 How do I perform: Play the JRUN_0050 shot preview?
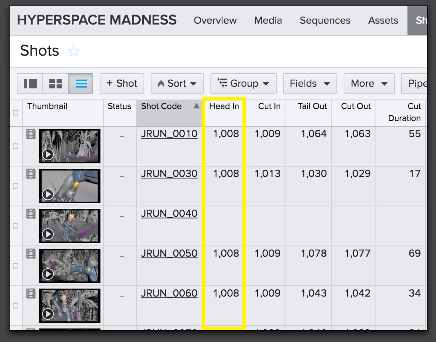click(x=48, y=274)
